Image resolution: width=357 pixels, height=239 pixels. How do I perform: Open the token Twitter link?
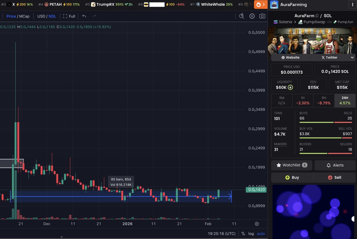click(x=329, y=57)
